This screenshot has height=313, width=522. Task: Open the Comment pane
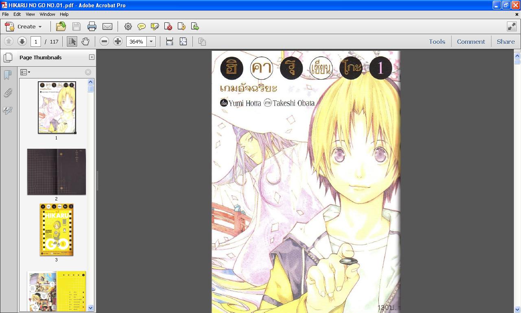tap(471, 41)
